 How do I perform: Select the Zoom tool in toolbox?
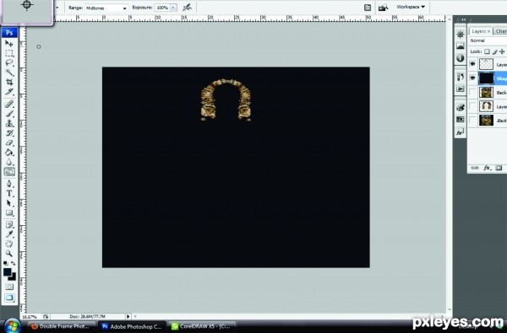coord(9,254)
